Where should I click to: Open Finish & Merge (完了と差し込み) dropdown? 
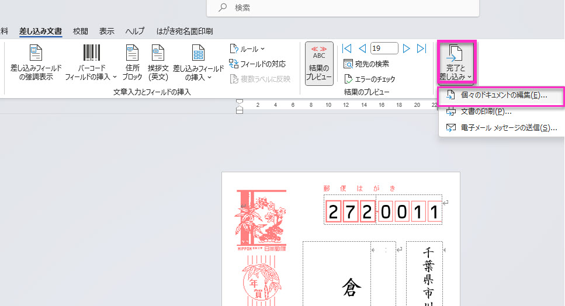tap(456, 62)
